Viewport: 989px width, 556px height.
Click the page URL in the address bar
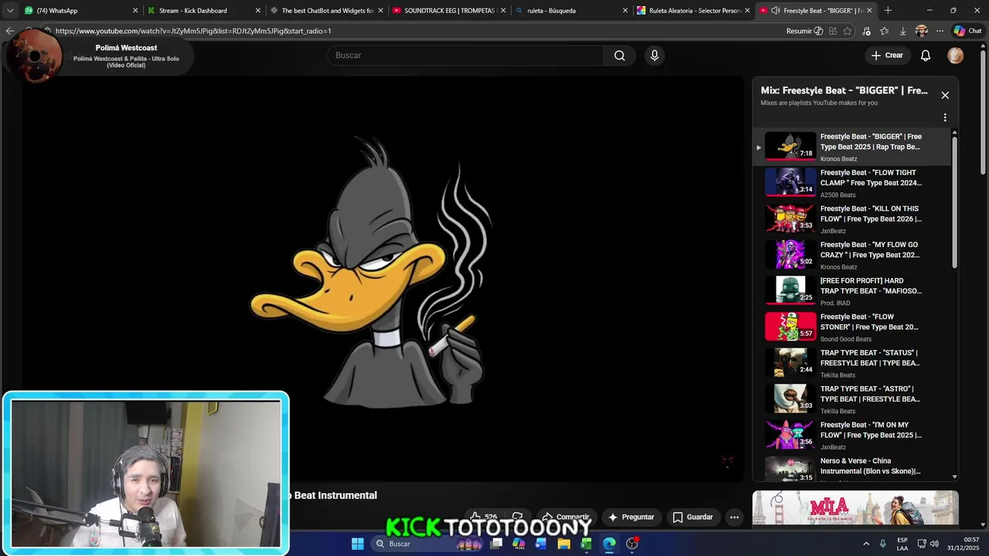coord(193,31)
